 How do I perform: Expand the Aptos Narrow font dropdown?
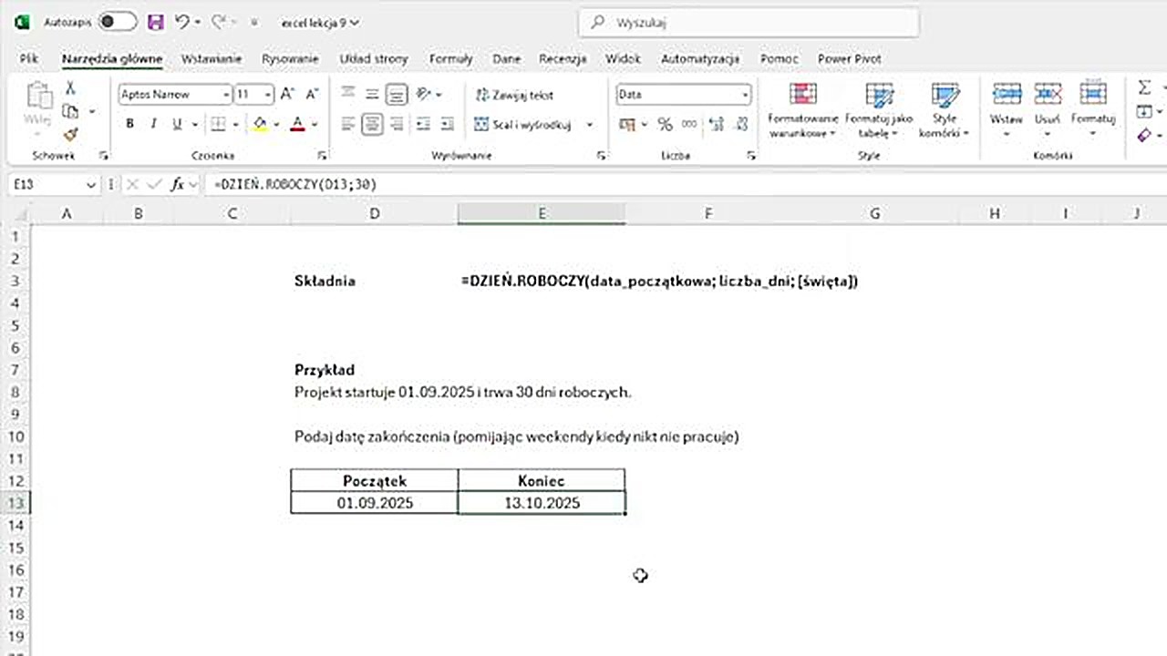pos(226,95)
